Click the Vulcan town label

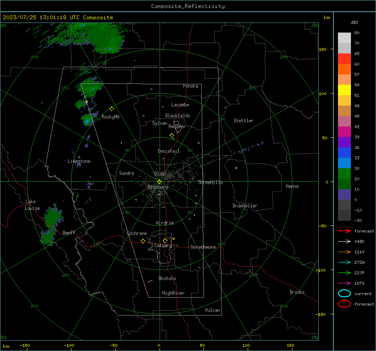pyautogui.click(x=212, y=310)
